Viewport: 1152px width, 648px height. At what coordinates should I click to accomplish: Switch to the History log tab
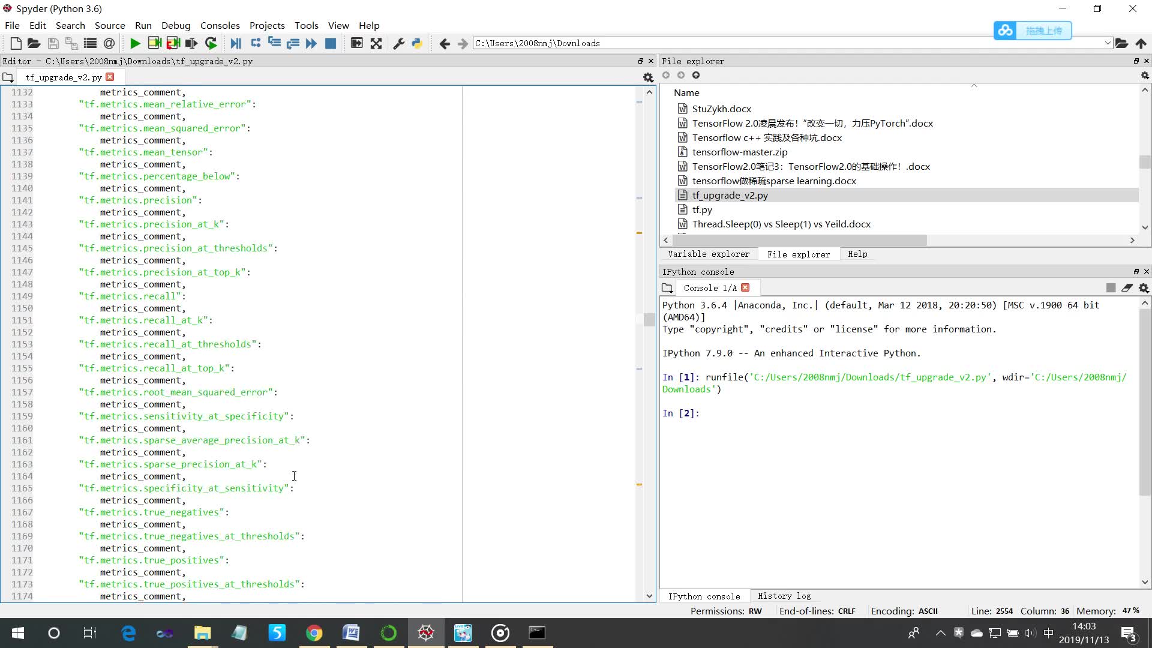[x=784, y=596]
